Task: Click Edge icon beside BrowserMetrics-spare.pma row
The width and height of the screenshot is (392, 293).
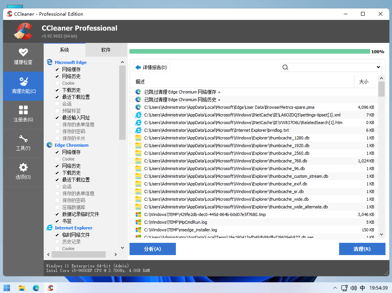Action: (138, 107)
